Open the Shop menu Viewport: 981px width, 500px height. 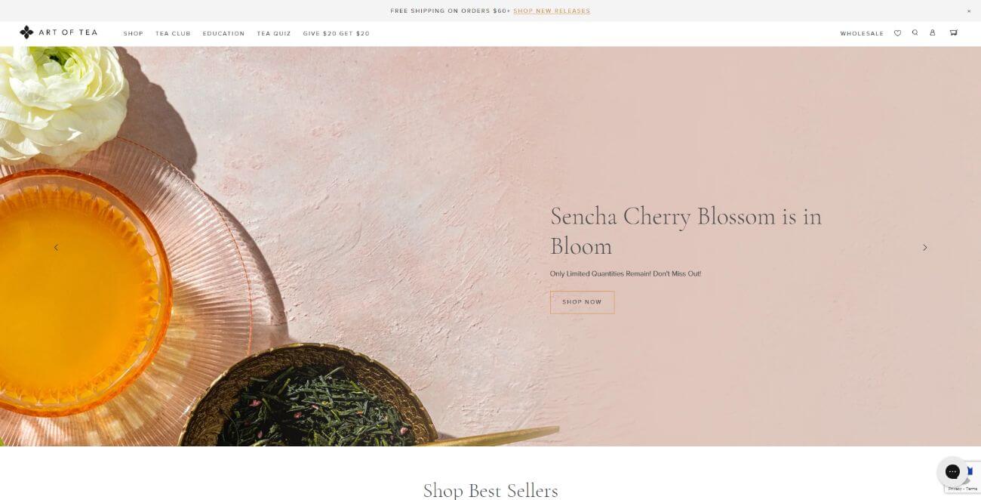coord(134,33)
